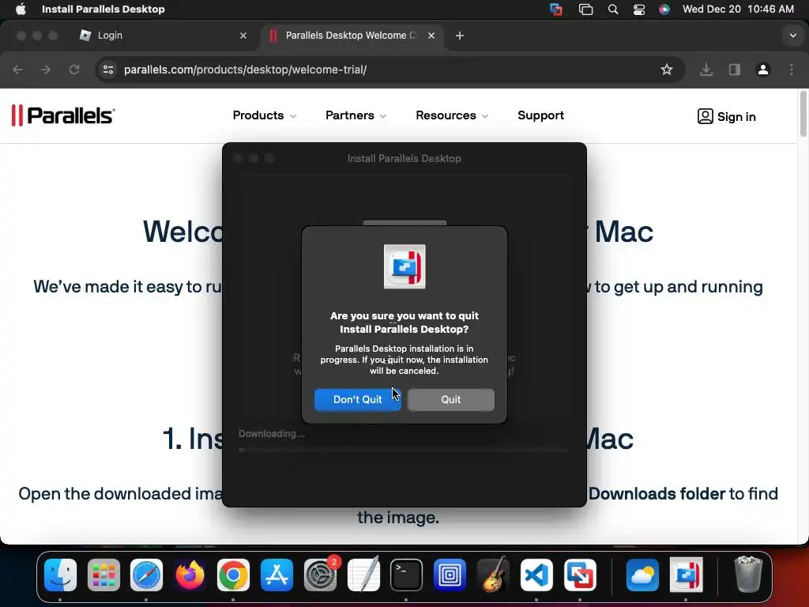The height and width of the screenshot is (607, 809).
Task: Select the Parallels Desktop Welcome tab
Action: pyautogui.click(x=351, y=35)
